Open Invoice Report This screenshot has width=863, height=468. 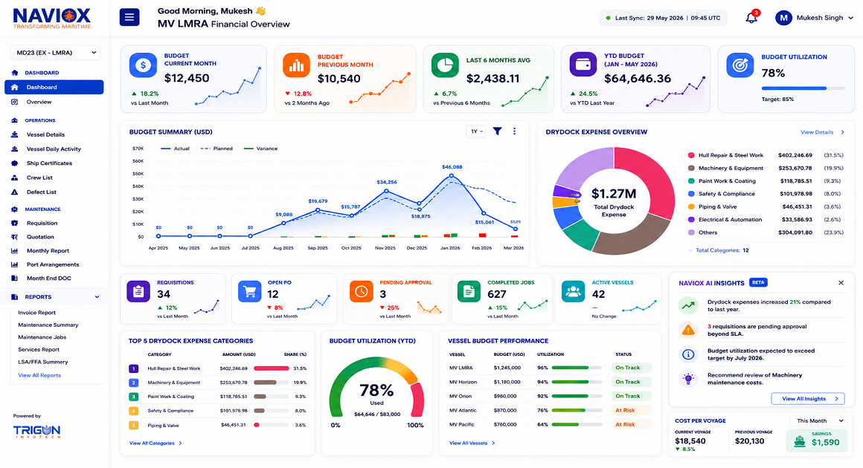(37, 313)
